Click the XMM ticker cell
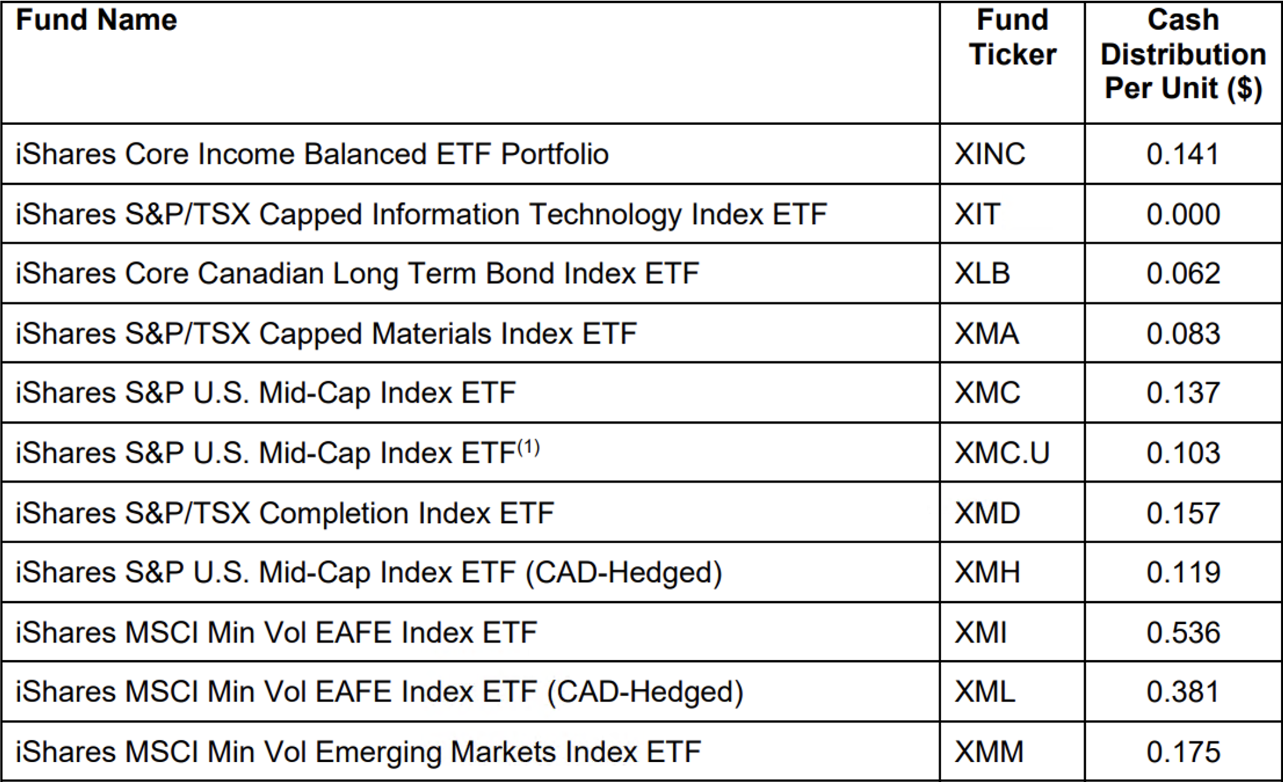The image size is (1283, 782). [989, 752]
